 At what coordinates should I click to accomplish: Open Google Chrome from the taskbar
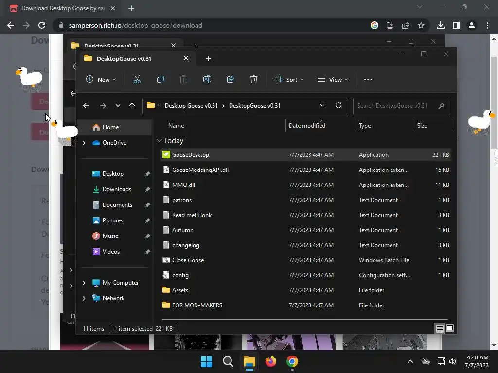(x=292, y=361)
